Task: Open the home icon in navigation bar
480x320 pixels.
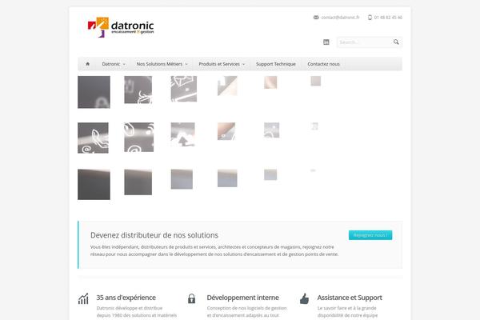Action: coord(88,64)
